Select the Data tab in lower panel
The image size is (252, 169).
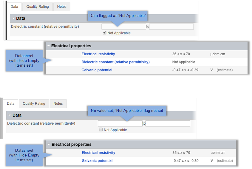click(11, 104)
